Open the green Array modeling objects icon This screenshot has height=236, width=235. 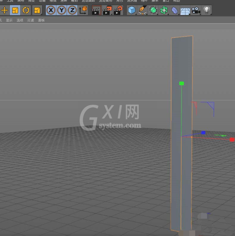coord(164,10)
